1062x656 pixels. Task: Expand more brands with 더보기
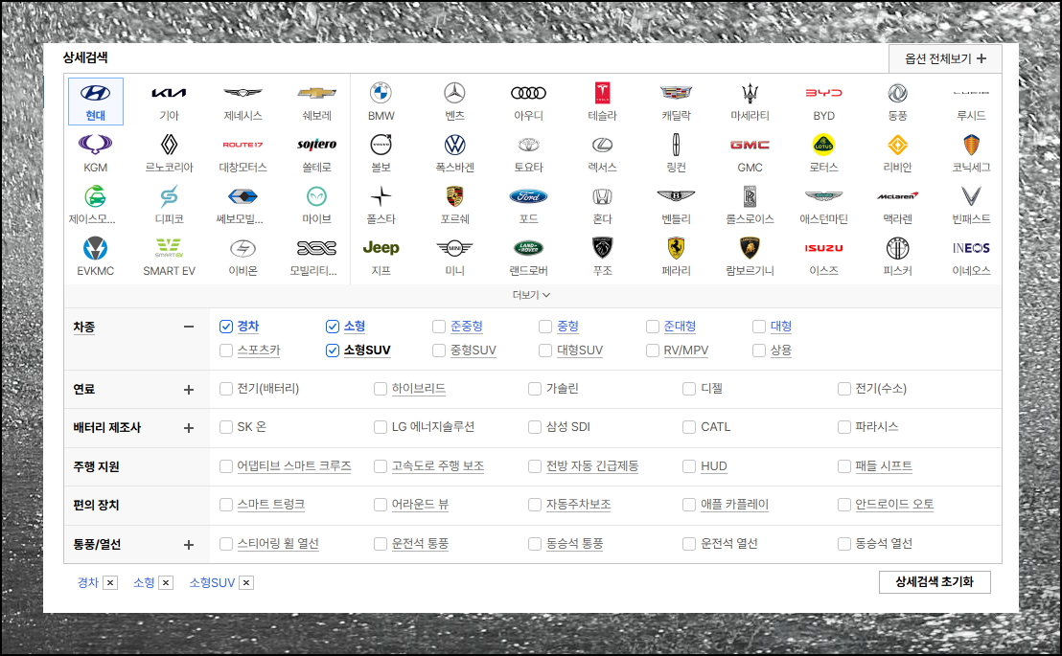click(x=532, y=295)
